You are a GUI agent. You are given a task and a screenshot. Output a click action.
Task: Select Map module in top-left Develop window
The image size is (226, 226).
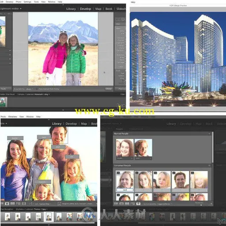tap(98, 9)
